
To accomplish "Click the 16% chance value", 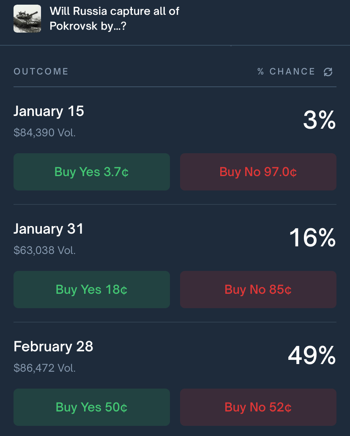I will pos(312,238).
